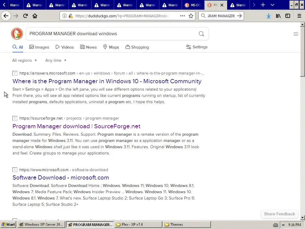The image size is (305, 229).
Task: Open the browser home page
Action: [x=35, y=16]
